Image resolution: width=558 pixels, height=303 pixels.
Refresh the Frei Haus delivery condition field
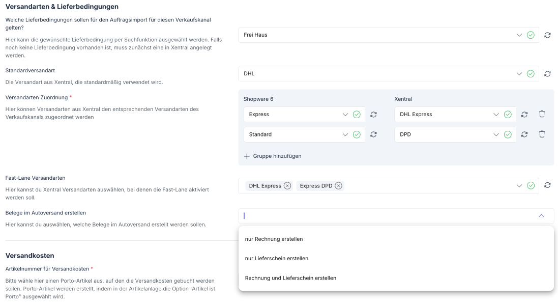(x=547, y=35)
